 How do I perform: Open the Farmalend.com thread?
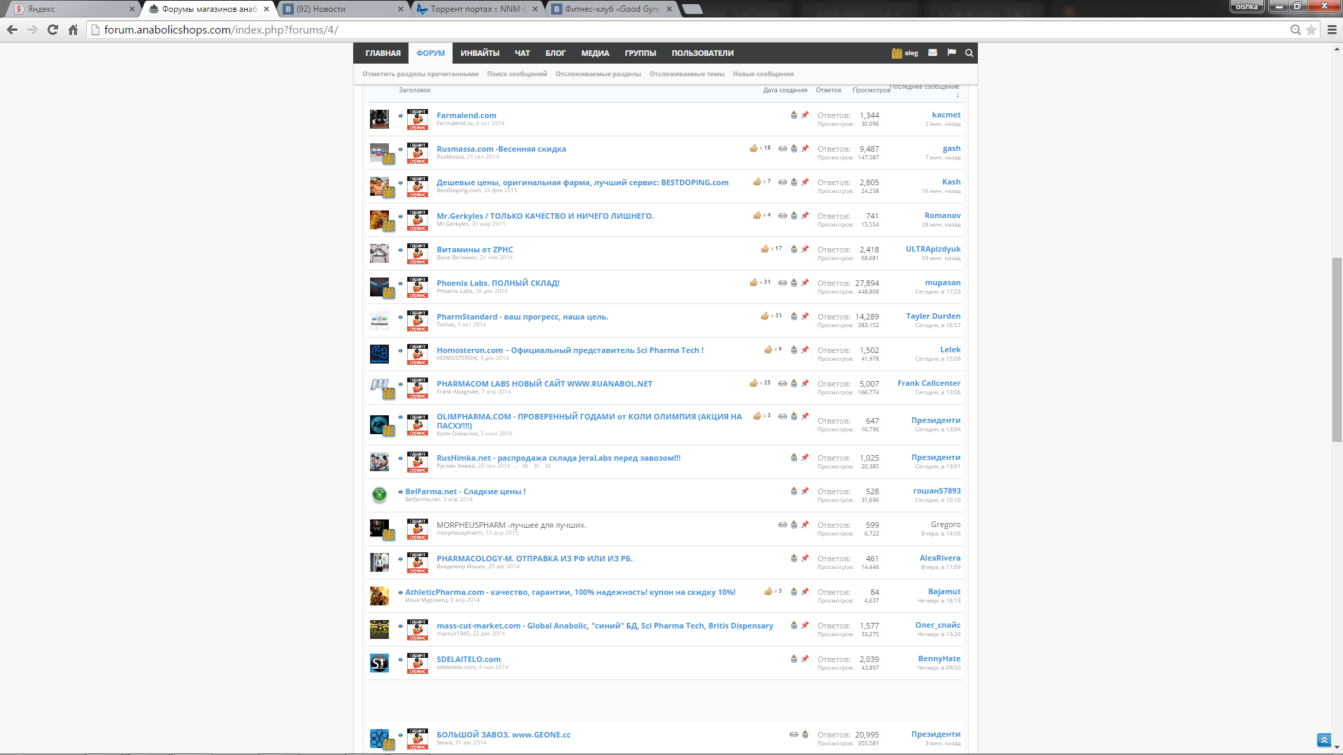(467, 115)
